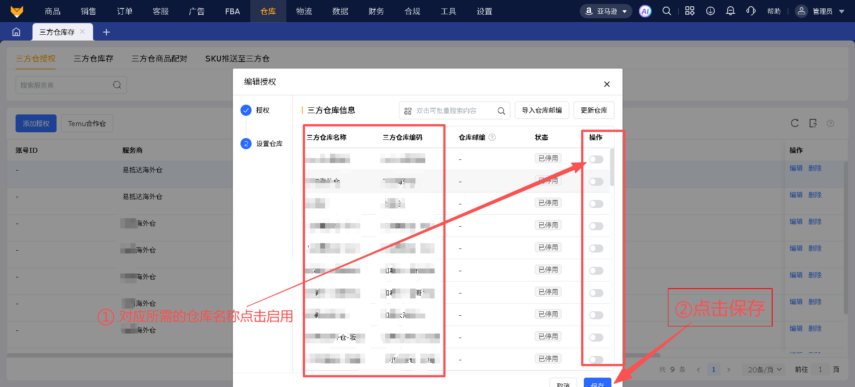Open the 数据 menu
The height and width of the screenshot is (387, 855).
point(340,11)
